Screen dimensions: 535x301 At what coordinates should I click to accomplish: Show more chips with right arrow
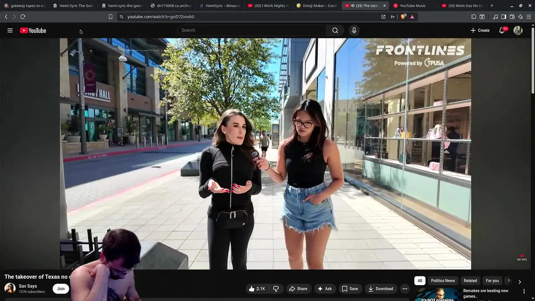tap(520, 282)
